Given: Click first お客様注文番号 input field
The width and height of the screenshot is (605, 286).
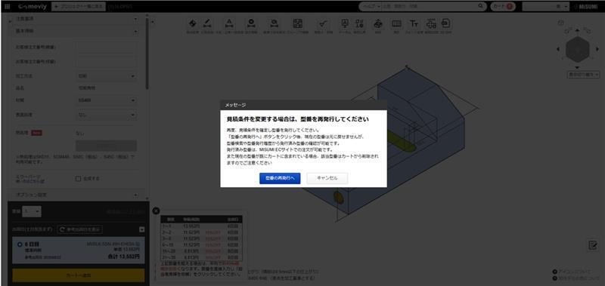Looking at the screenshot, I should pos(106,48).
